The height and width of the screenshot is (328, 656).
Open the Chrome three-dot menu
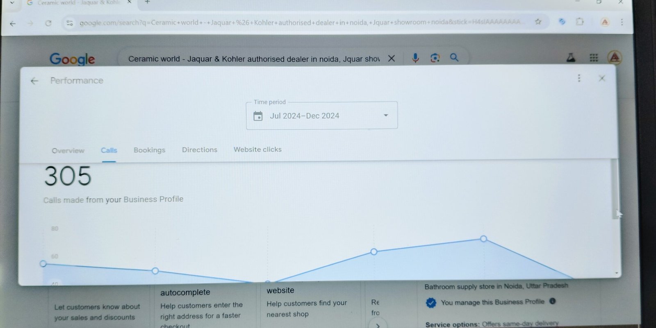(622, 22)
